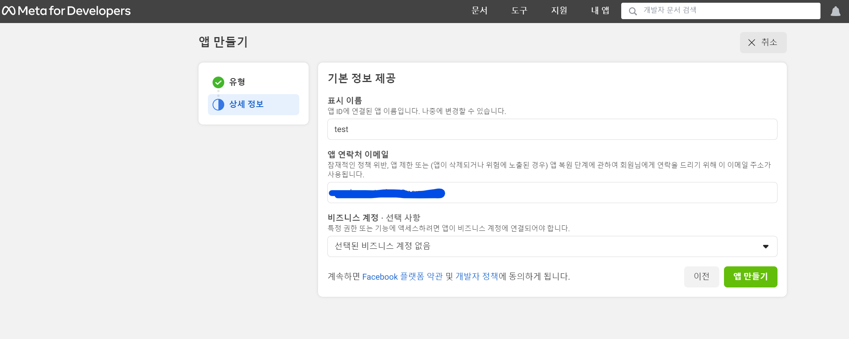Open the 지원 menu
The width and height of the screenshot is (849, 339).
tap(559, 11)
